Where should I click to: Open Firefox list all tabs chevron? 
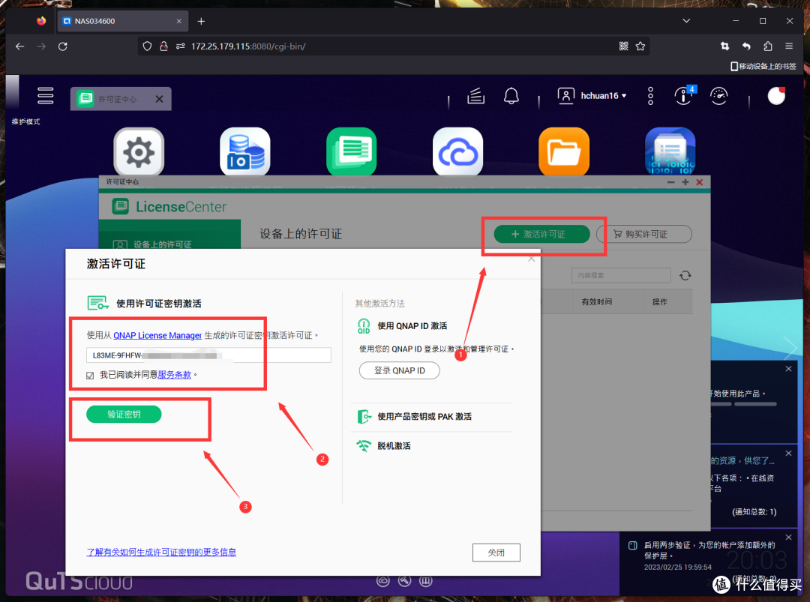coord(686,21)
